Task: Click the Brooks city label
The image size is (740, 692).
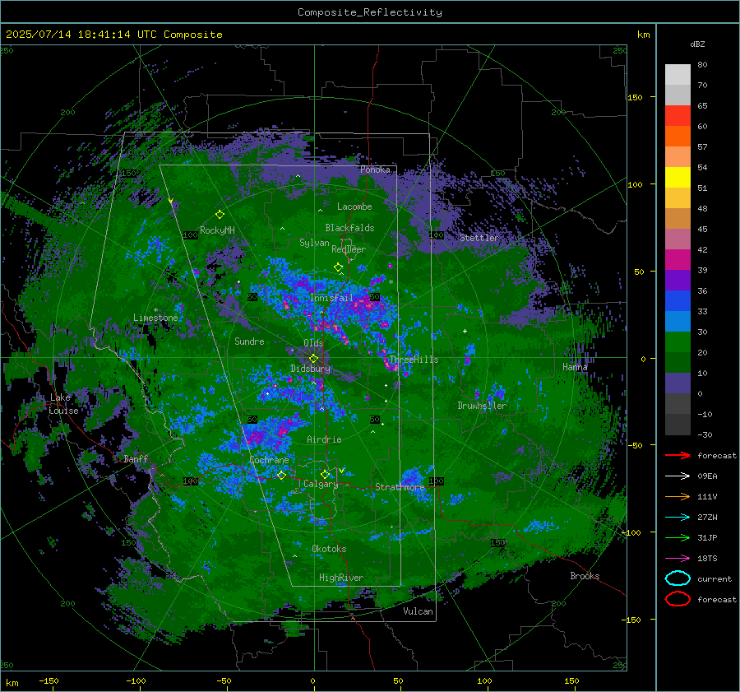Action: click(x=585, y=576)
